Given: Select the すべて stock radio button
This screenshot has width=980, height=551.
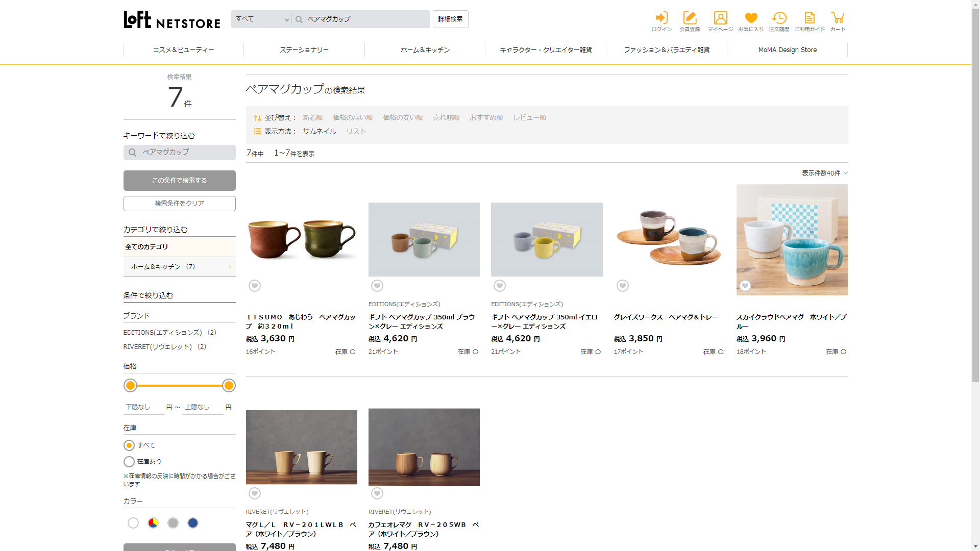Looking at the screenshot, I should point(129,445).
